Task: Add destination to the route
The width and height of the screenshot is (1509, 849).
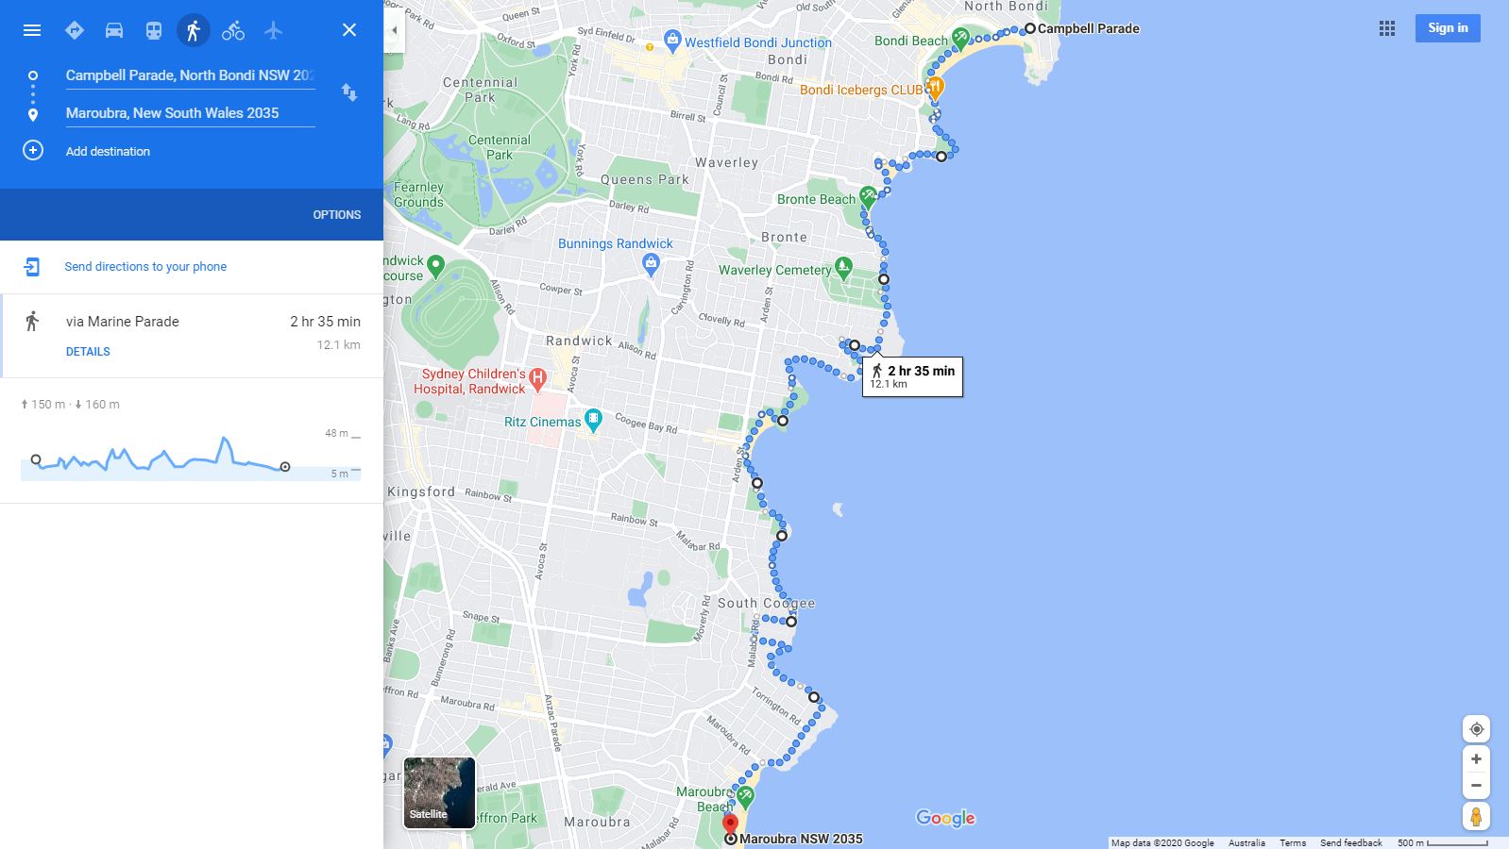Action: pyautogui.click(x=108, y=151)
